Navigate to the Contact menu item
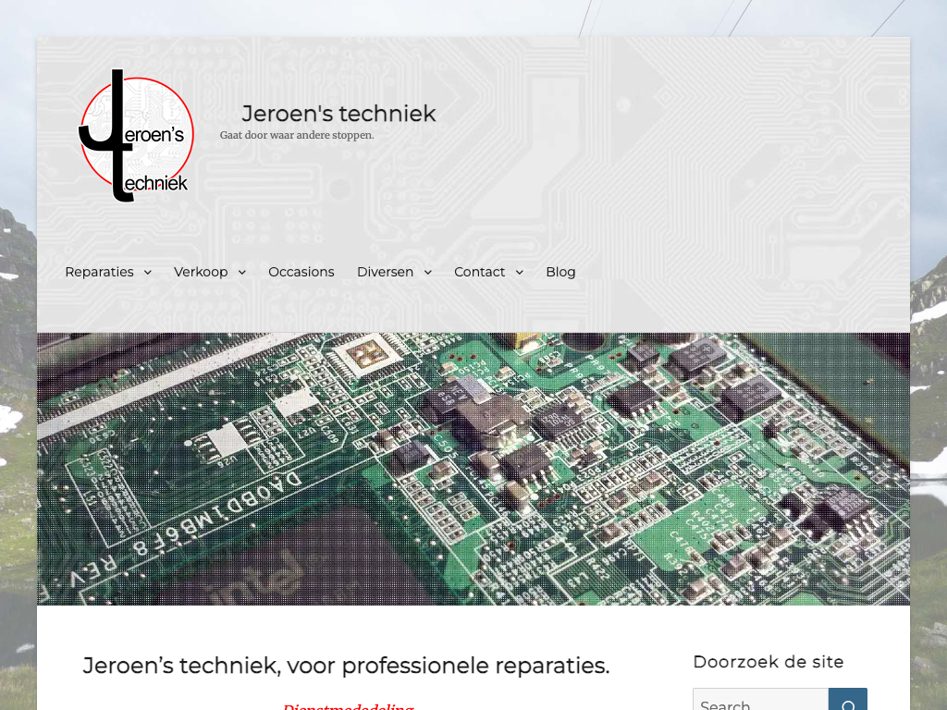The width and height of the screenshot is (947, 710). click(479, 272)
